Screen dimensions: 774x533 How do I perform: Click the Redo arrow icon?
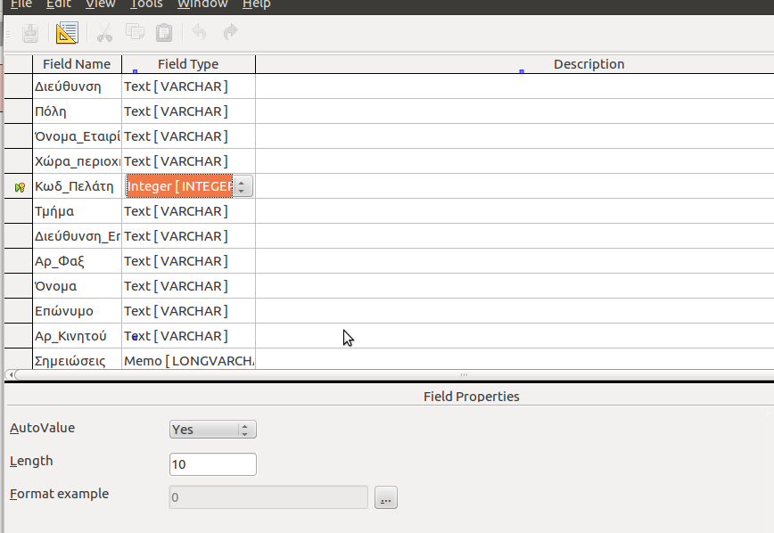230,33
